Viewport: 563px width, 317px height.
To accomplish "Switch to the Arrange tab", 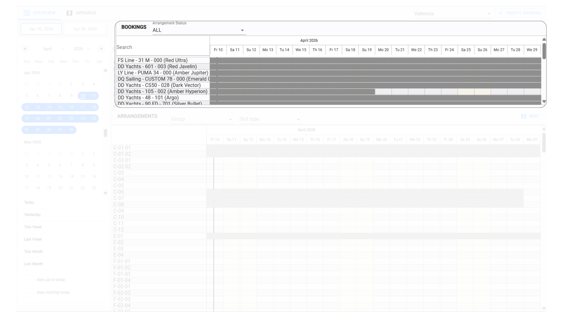I will pos(86,13).
